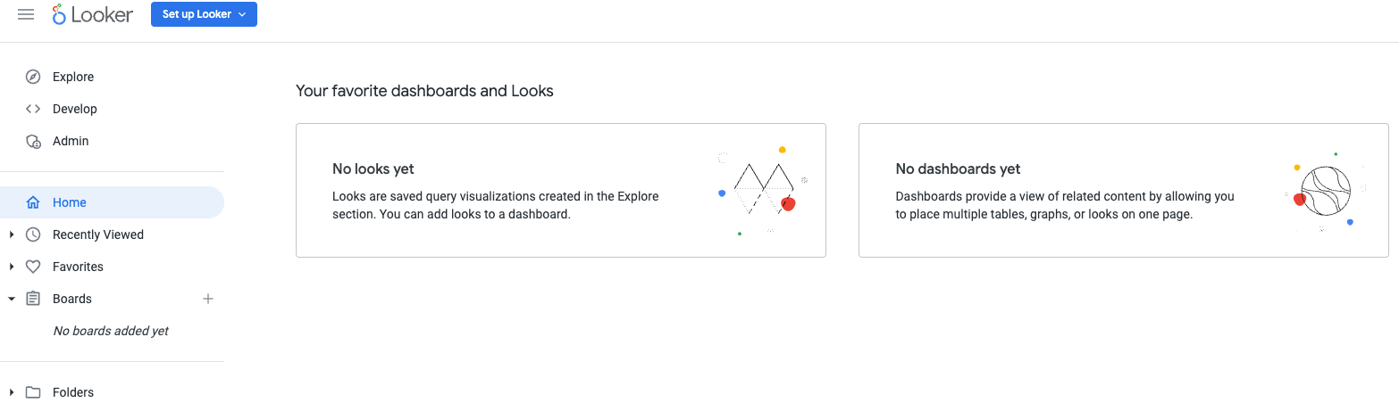1399x411 pixels.
Task: Open the Admin menu item
Action: (x=71, y=141)
